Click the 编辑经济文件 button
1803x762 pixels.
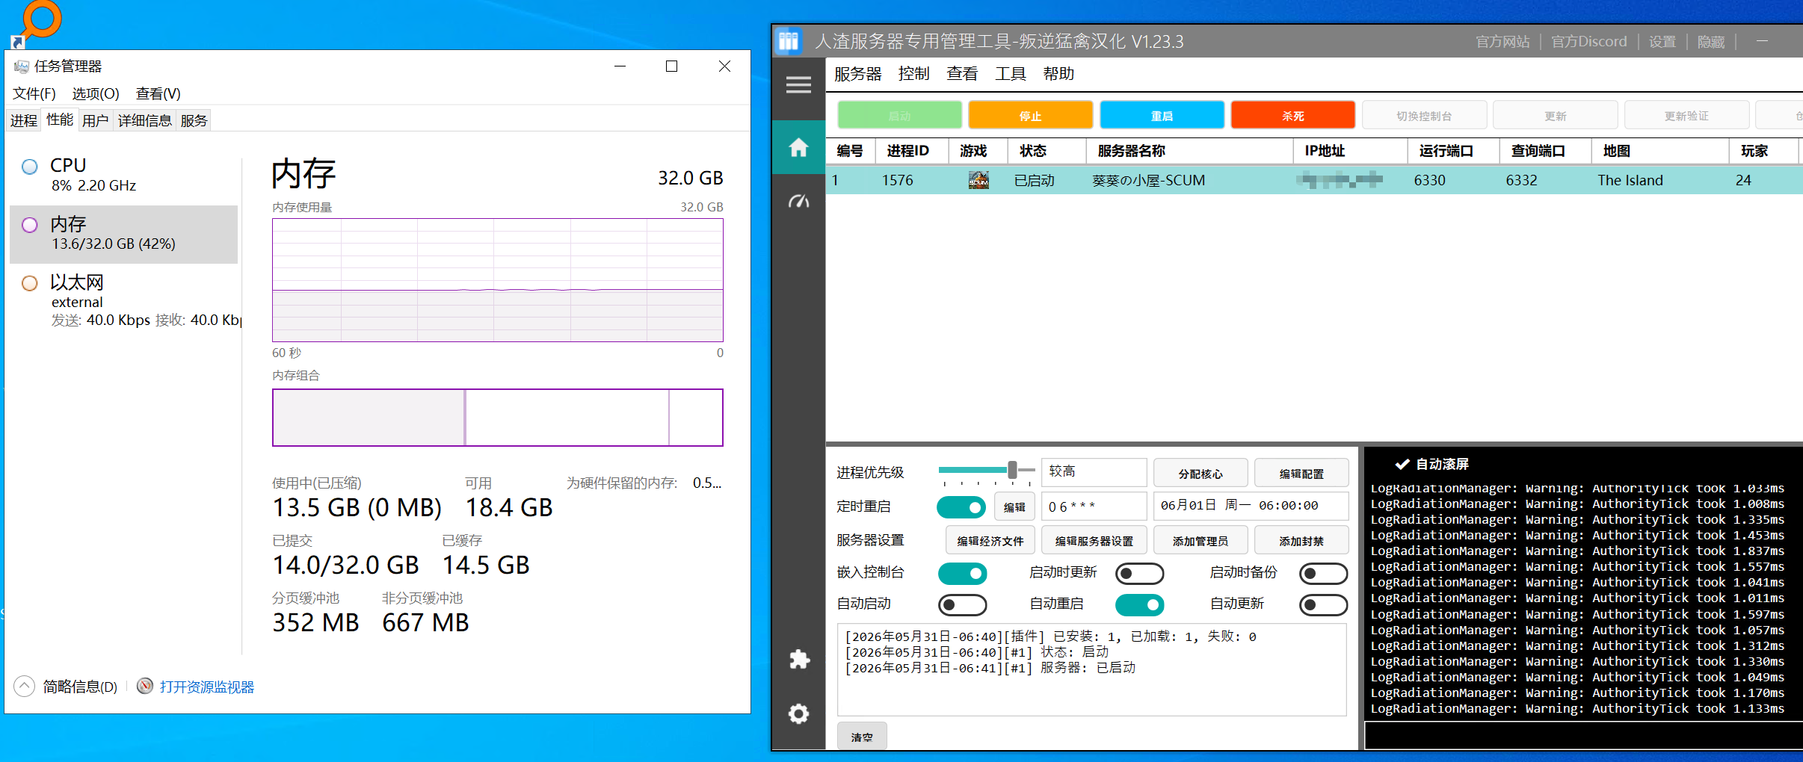(x=990, y=540)
